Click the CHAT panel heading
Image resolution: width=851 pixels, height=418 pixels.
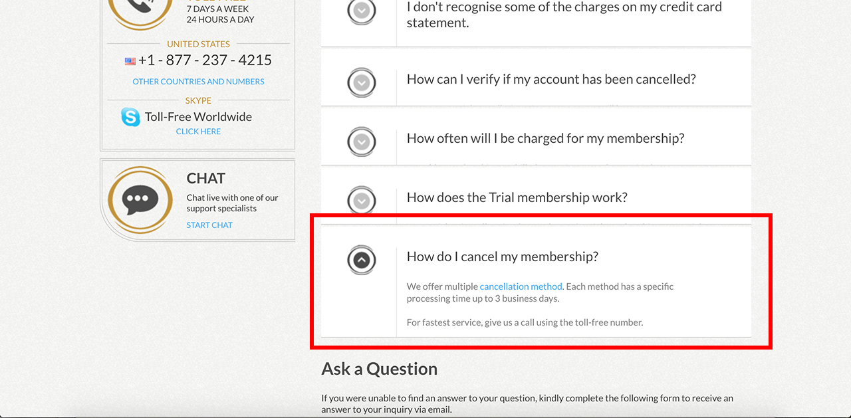pyautogui.click(x=205, y=178)
